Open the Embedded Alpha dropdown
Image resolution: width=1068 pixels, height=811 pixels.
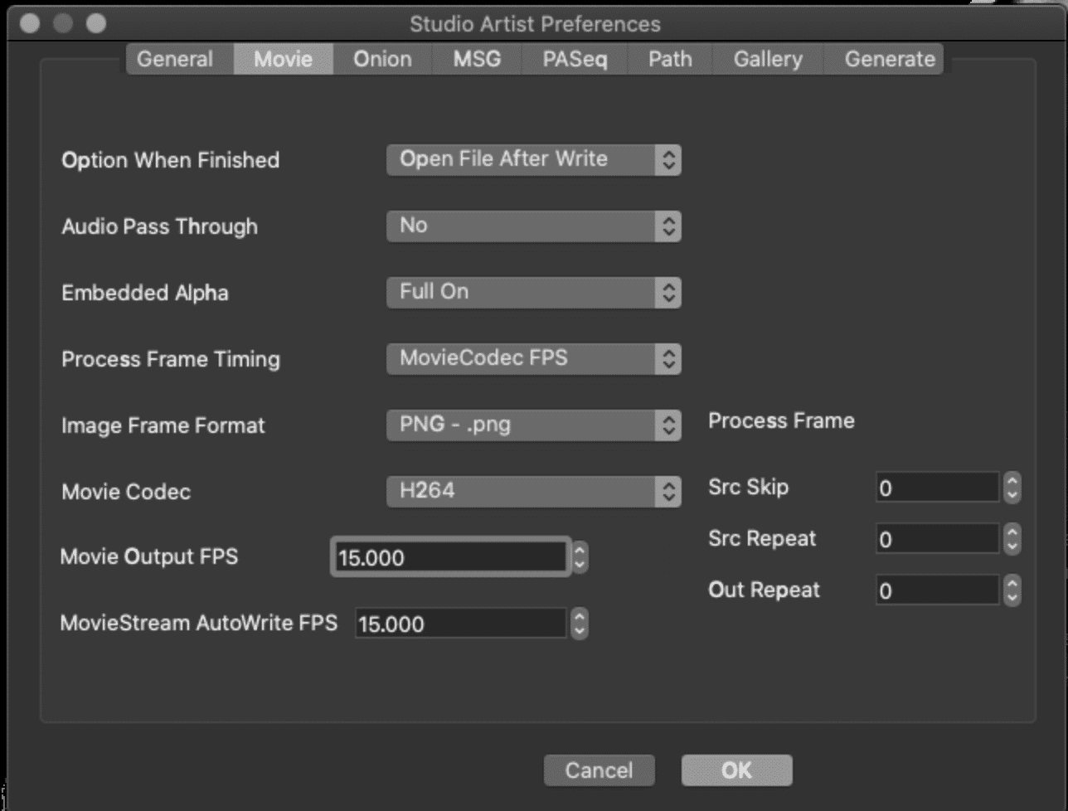[533, 292]
